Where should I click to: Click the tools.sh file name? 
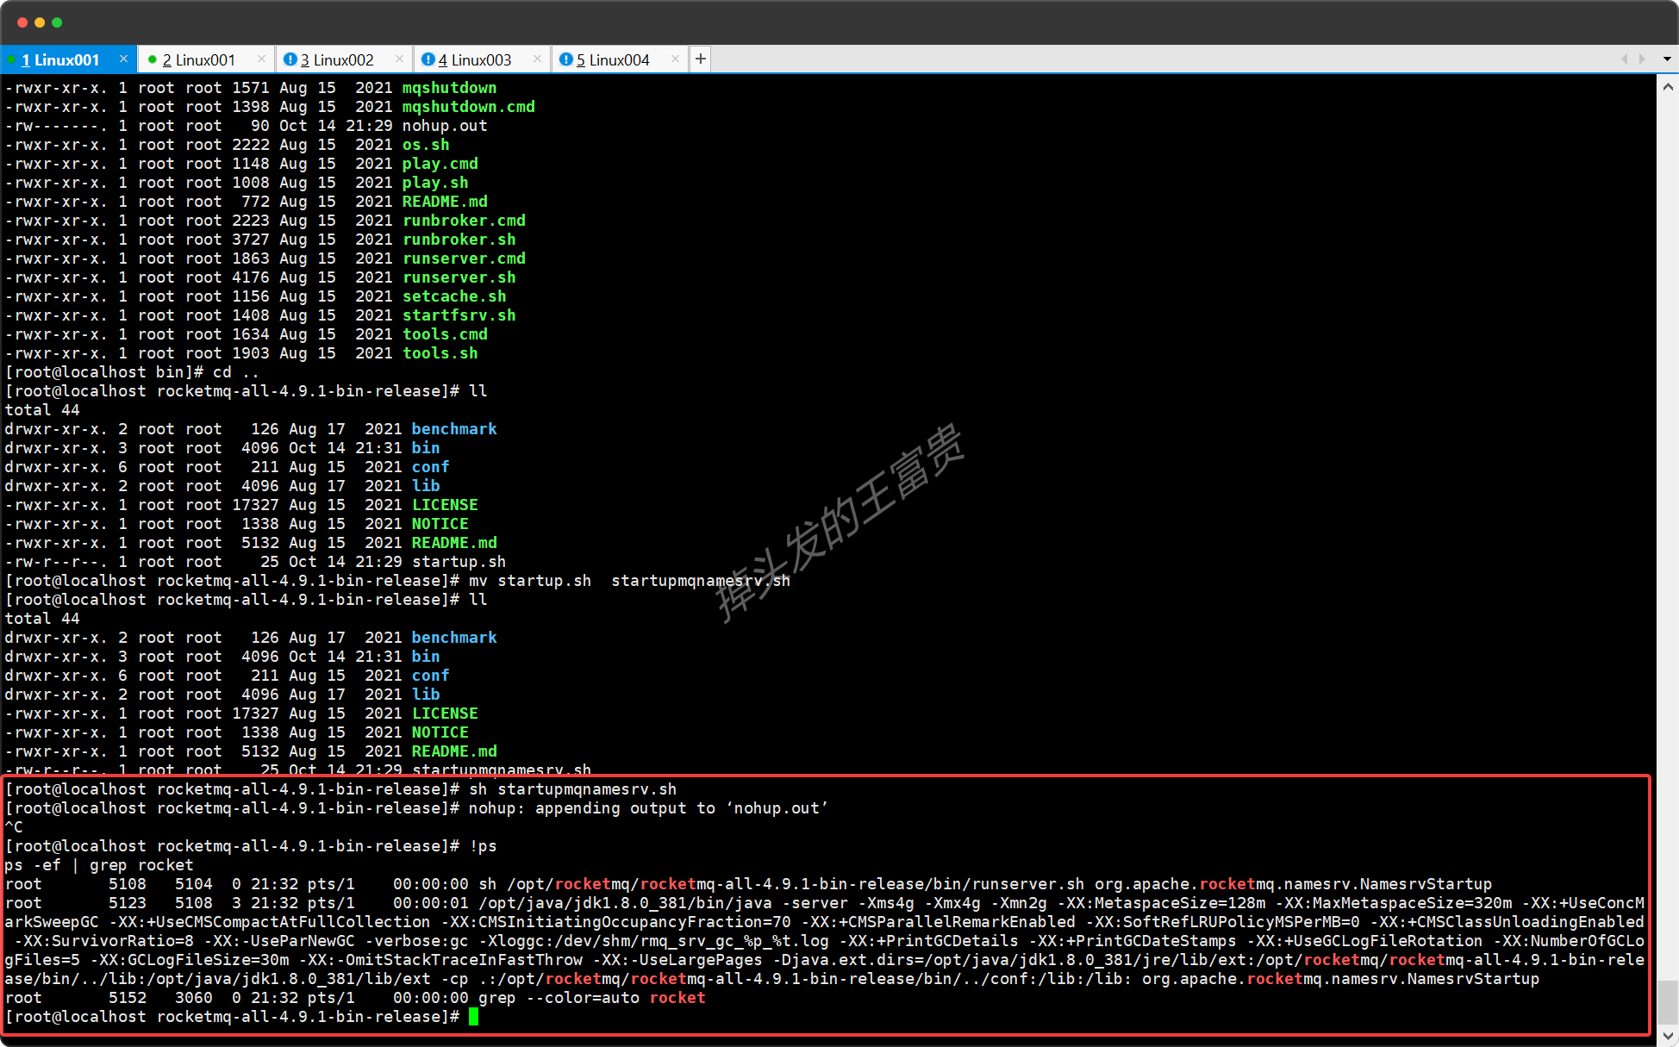click(440, 353)
